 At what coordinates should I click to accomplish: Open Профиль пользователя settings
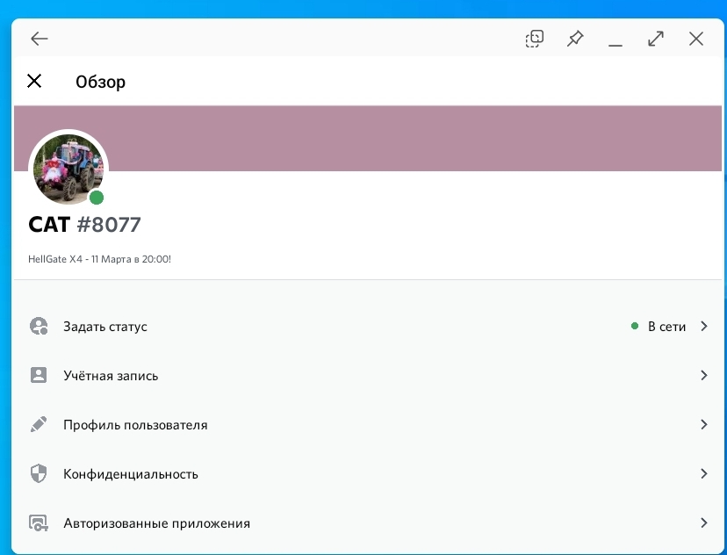pos(367,425)
